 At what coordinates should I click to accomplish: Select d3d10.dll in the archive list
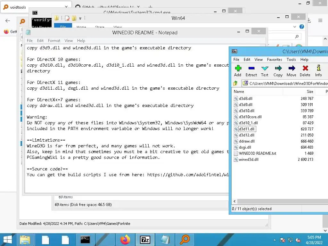point(247,111)
